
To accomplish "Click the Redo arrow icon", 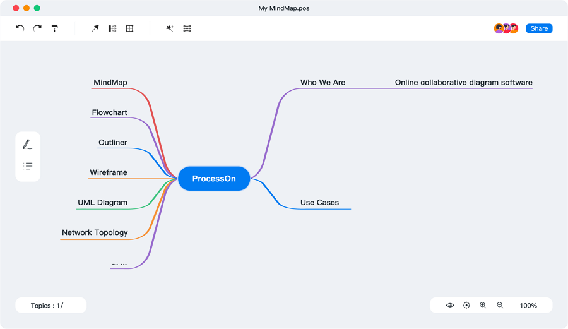I will pos(37,28).
